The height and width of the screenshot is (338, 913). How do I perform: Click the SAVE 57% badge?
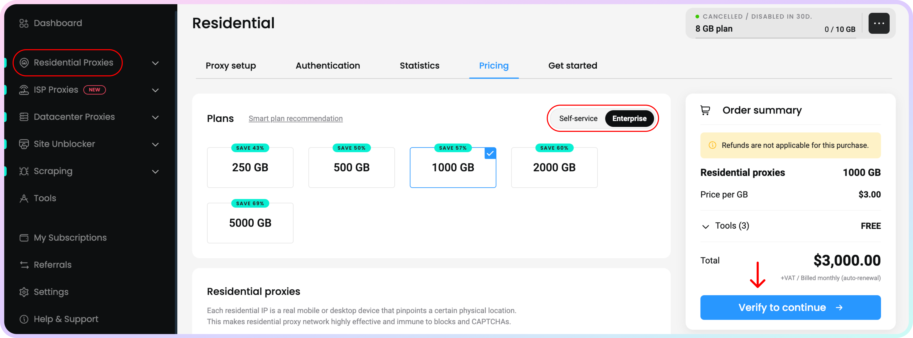pyautogui.click(x=453, y=148)
